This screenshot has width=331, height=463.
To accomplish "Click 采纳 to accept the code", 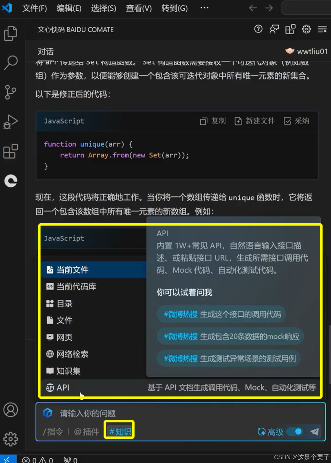I will pyautogui.click(x=296, y=121).
